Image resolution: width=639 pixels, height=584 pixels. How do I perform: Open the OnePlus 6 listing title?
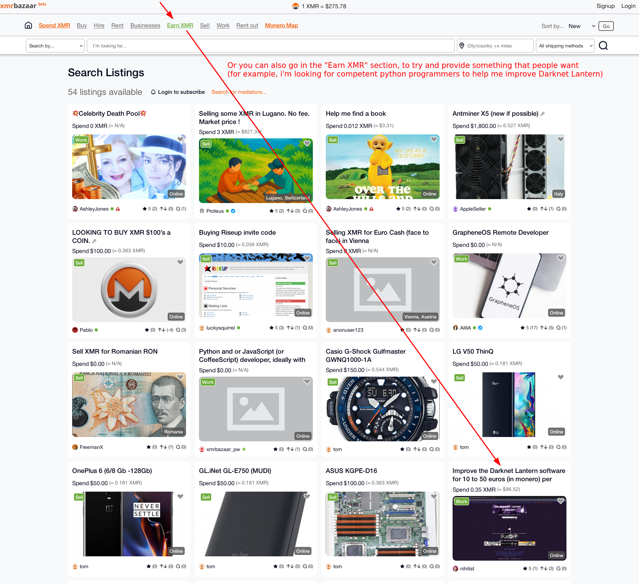click(x=112, y=471)
